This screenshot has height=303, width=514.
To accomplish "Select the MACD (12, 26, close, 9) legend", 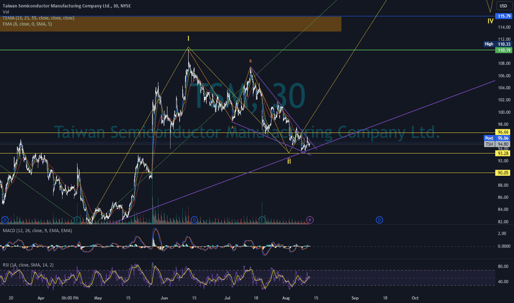I will (38, 231).
